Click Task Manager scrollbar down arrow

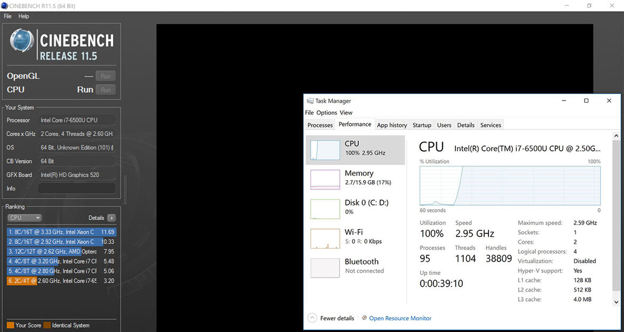point(617,302)
